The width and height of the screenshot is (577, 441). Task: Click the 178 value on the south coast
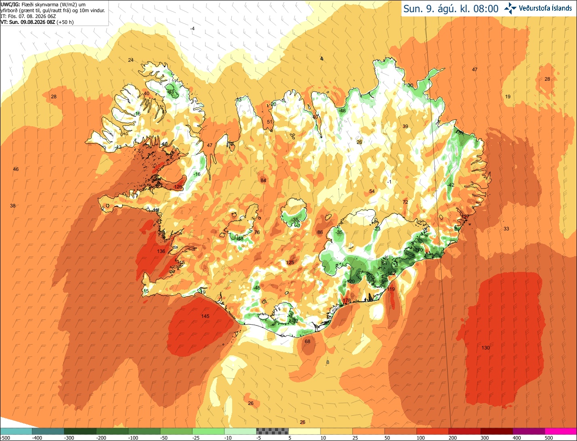tap(347, 301)
